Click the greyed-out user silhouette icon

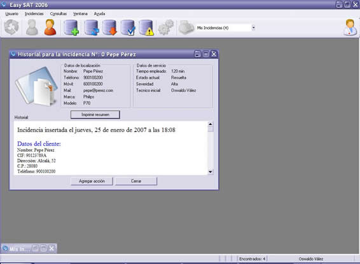point(32,27)
